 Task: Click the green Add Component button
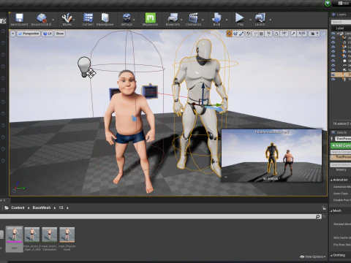point(341,145)
